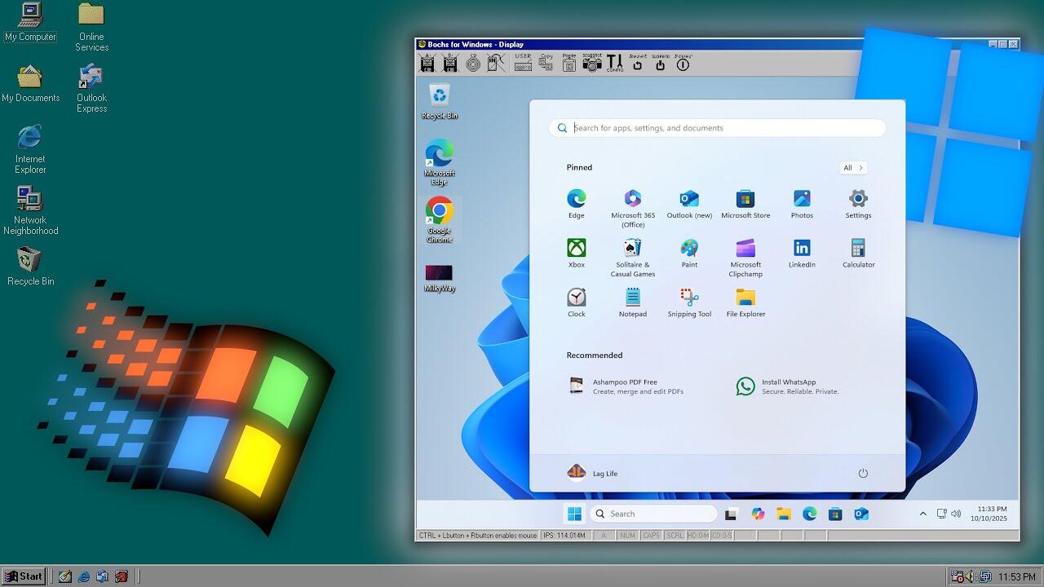Open Paint from pinned apps
The height and width of the screenshot is (587, 1044).
(x=689, y=253)
